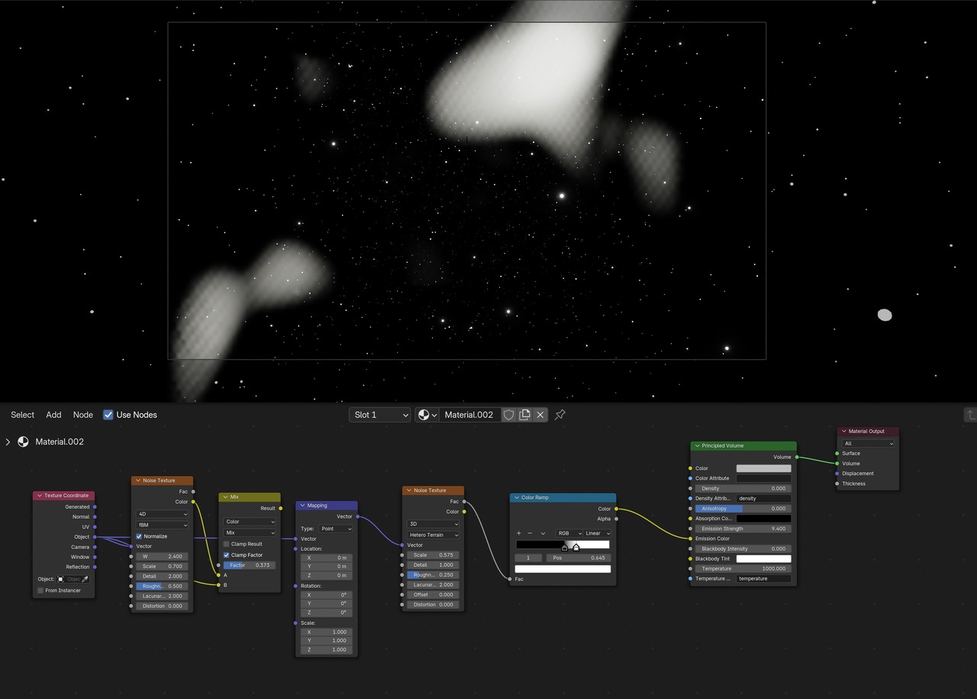Click the Texture Coordinate Normal output socket
This screenshot has height=699, width=977.
pos(95,517)
